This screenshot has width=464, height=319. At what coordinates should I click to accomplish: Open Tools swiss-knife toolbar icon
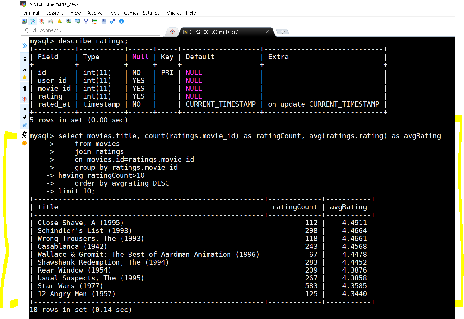click(x=42, y=21)
